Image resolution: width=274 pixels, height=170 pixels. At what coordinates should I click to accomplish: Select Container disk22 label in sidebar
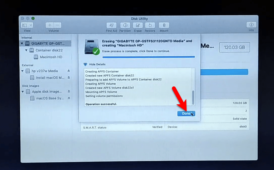(x=49, y=50)
